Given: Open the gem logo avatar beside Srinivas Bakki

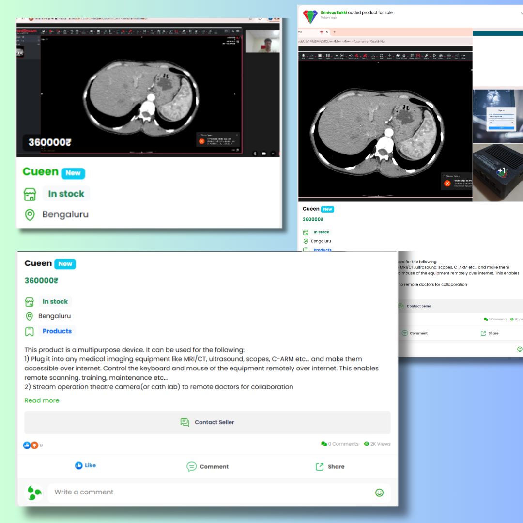Looking at the screenshot, I should [310, 16].
